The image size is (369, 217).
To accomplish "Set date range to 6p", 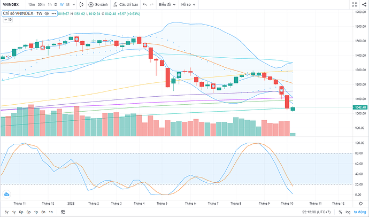I will (x=21, y=212).
